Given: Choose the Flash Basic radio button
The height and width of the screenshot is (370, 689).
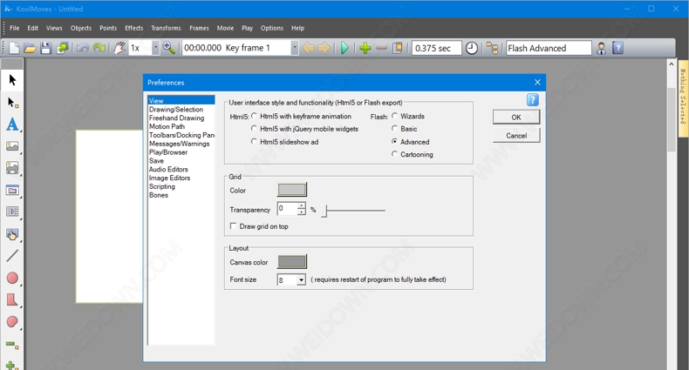Looking at the screenshot, I should pyautogui.click(x=394, y=129).
